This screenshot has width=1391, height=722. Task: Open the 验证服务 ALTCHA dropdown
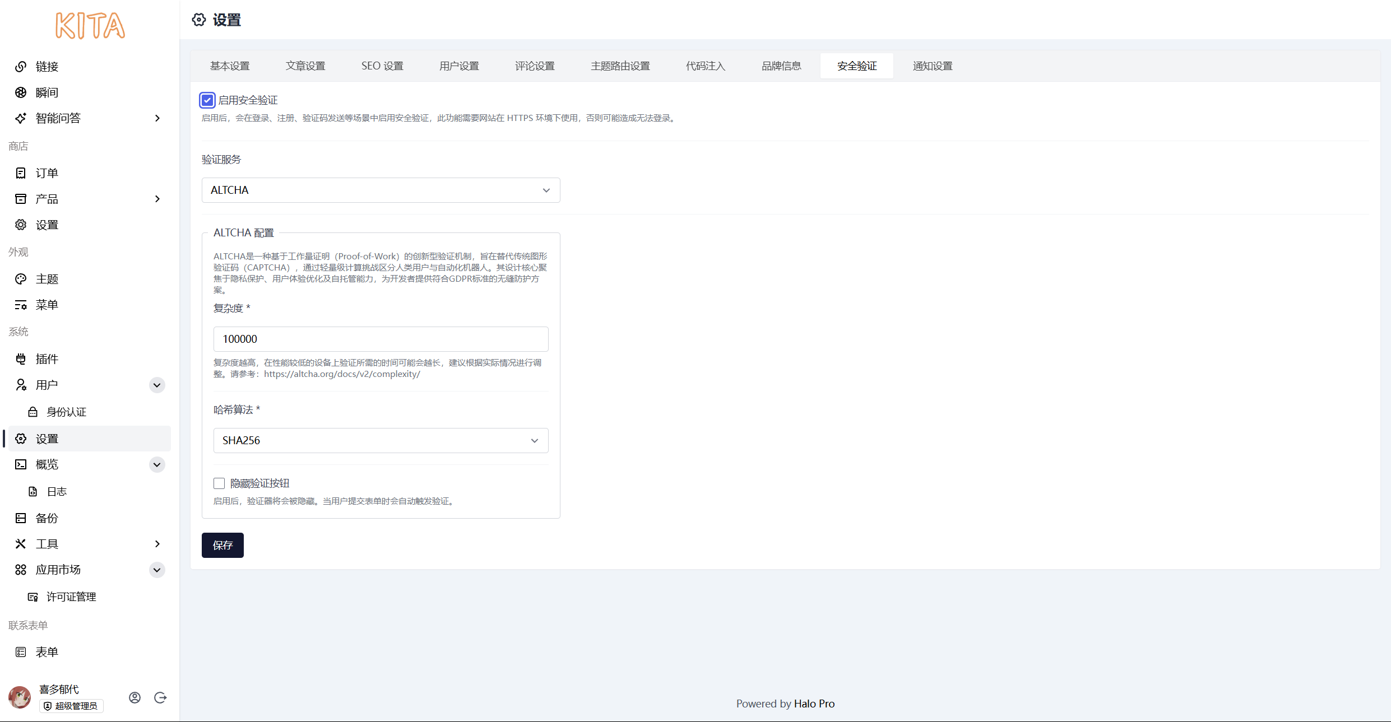[x=381, y=190]
